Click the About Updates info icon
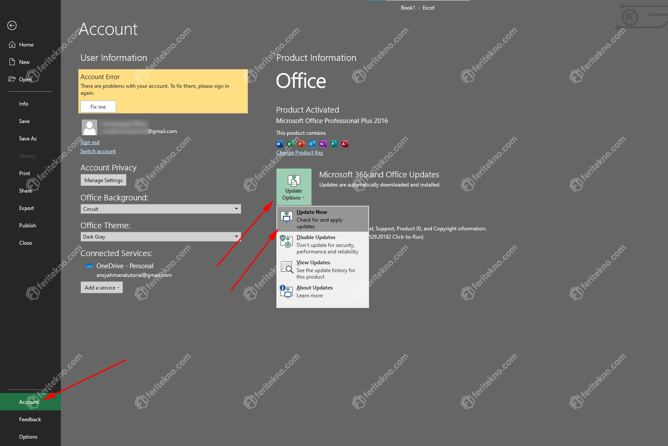This screenshot has width=668, height=446. [x=286, y=291]
